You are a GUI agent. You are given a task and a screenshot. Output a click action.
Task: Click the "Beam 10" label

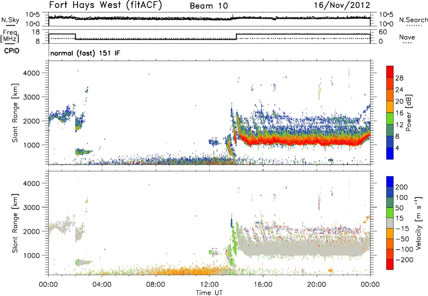coord(209,6)
